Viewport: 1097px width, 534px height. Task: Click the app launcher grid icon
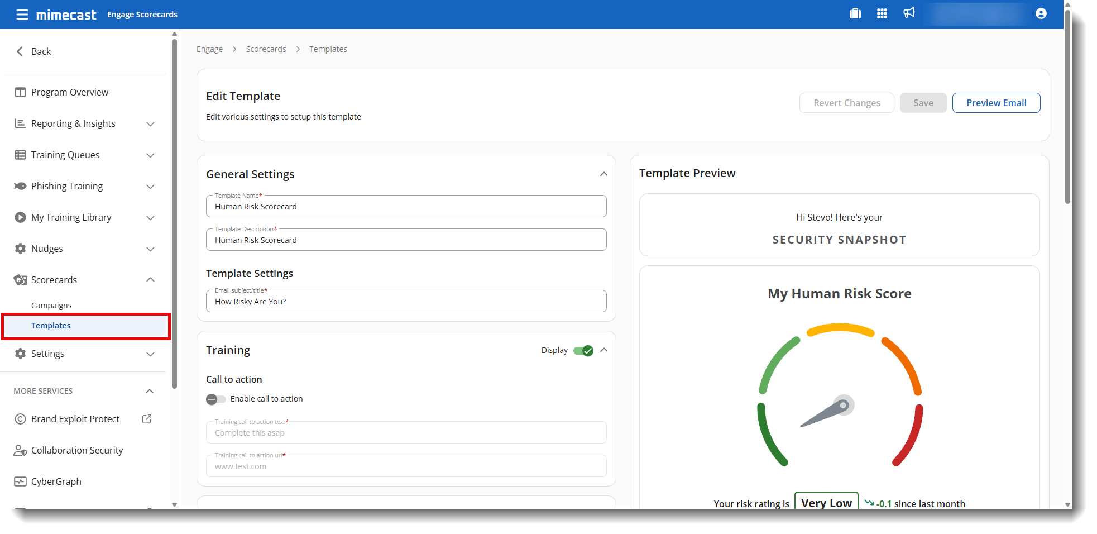882,13
